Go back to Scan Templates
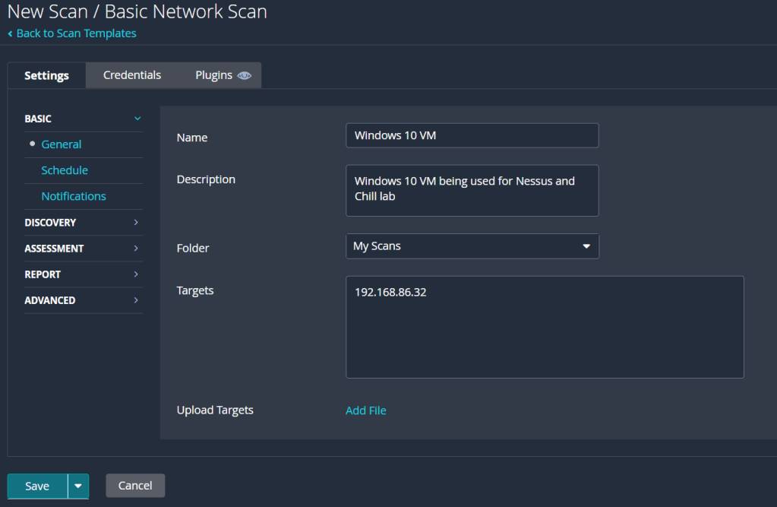 coord(76,33)
